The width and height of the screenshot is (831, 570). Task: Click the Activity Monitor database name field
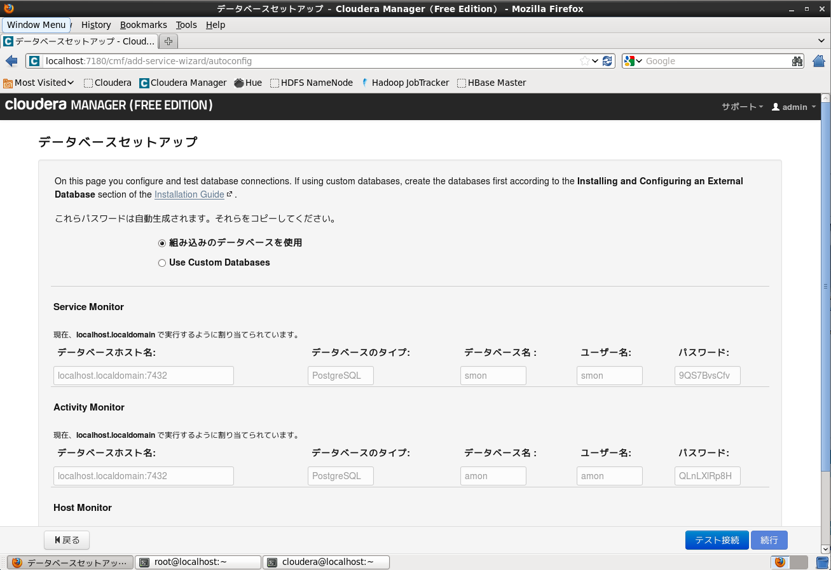pos(493,476)
